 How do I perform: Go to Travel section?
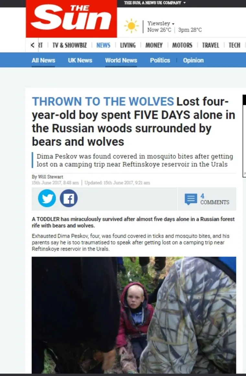[210, 45]
